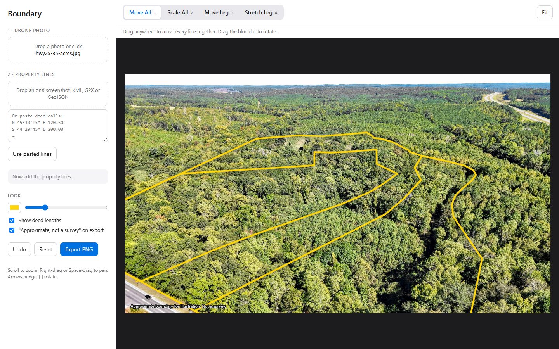This screenshot has height=349, width=559.
Task: Click the 'Boundary' app title
Action: (24, 14)
